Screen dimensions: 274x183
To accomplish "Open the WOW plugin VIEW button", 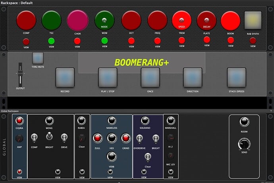I will (104, 41).
